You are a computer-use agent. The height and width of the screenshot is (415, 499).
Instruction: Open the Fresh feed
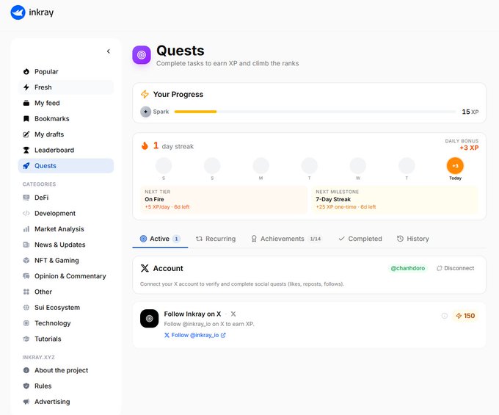pos(66,87)
